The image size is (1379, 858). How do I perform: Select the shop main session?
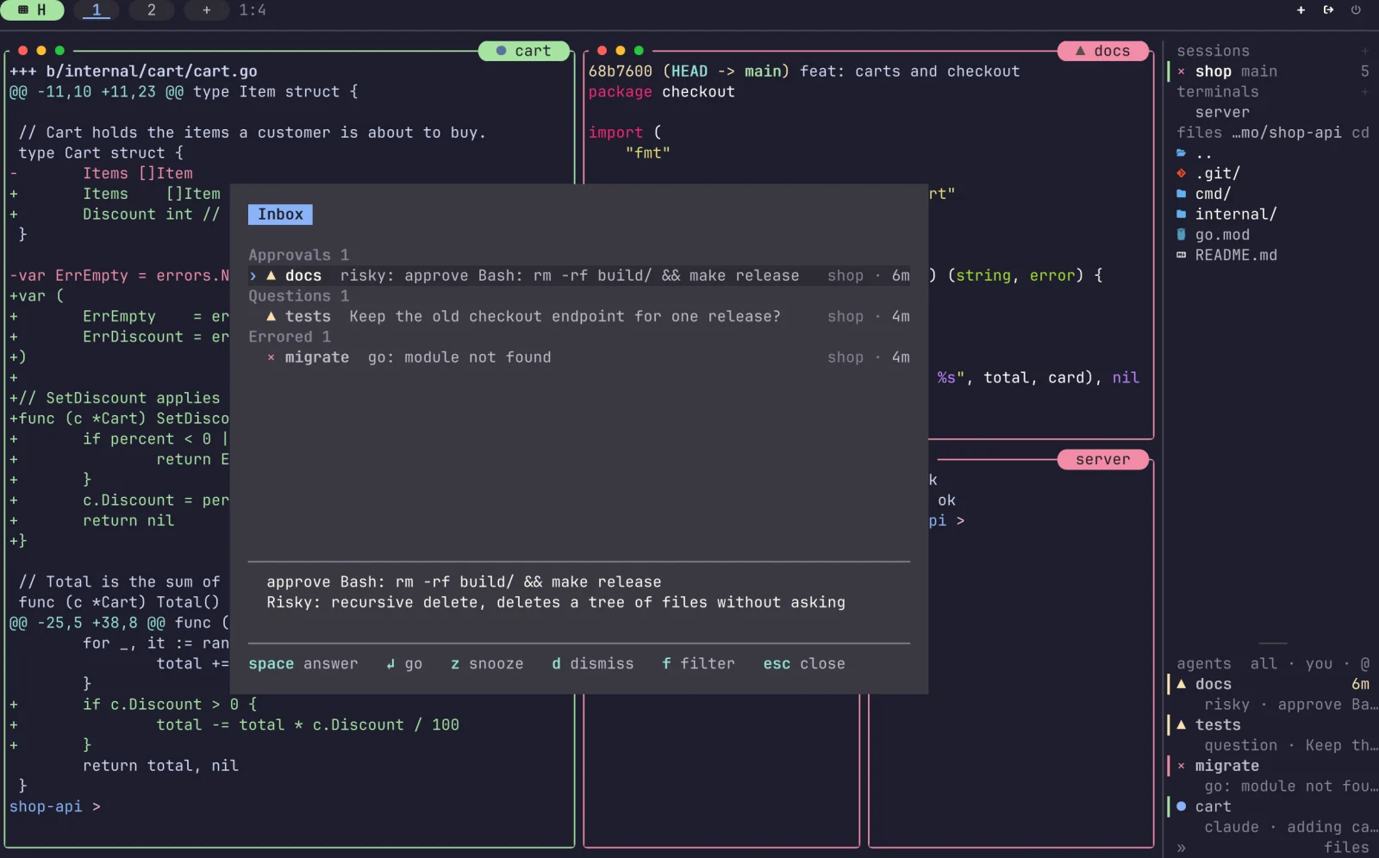[1272, 71]
